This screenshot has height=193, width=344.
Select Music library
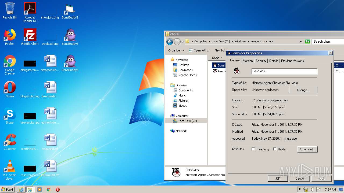click(x=179, y=95)
